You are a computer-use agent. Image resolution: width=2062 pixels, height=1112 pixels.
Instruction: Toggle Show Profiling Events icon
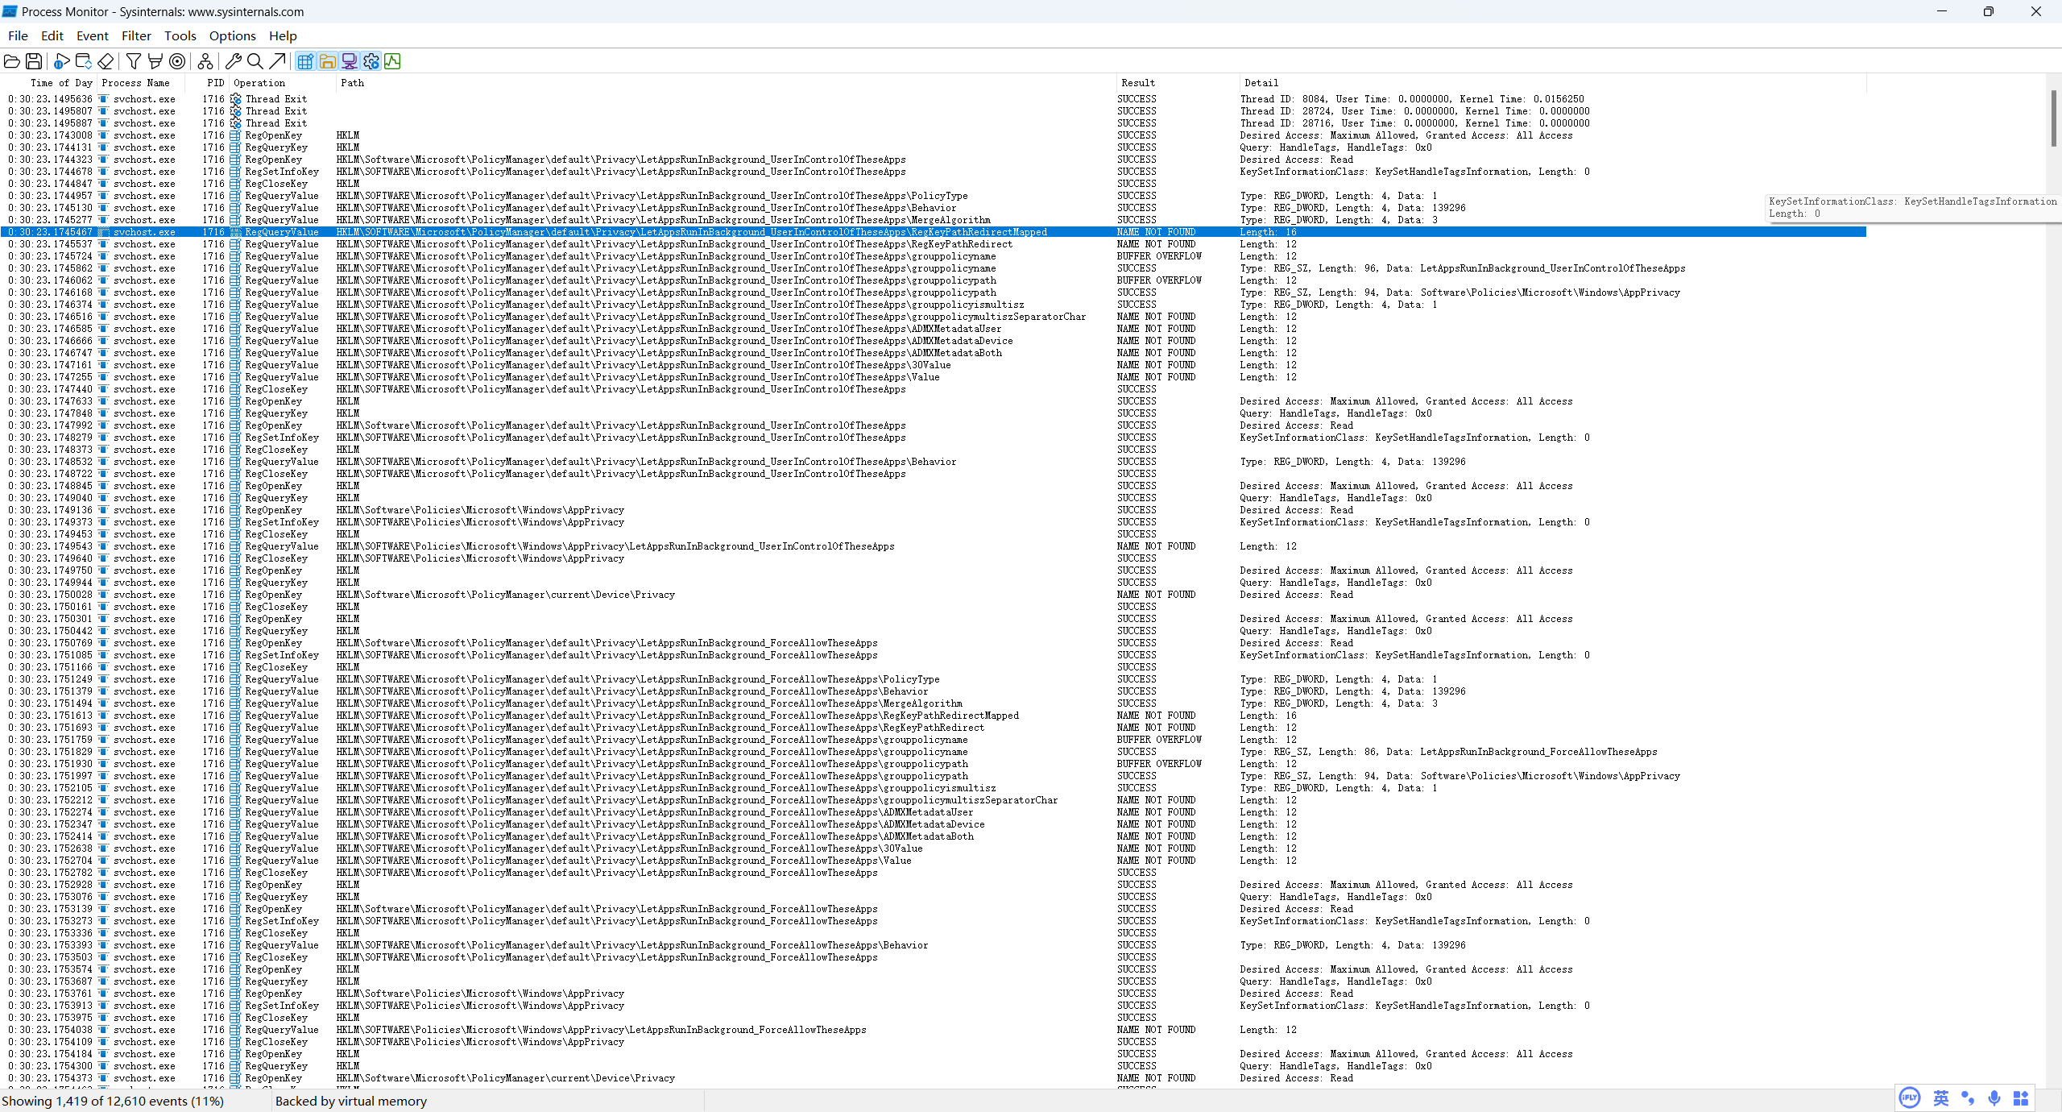[x=392, y=61]
